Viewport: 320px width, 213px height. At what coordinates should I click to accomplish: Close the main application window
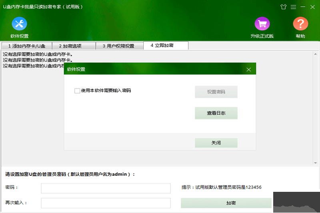(x=312, y=7)
